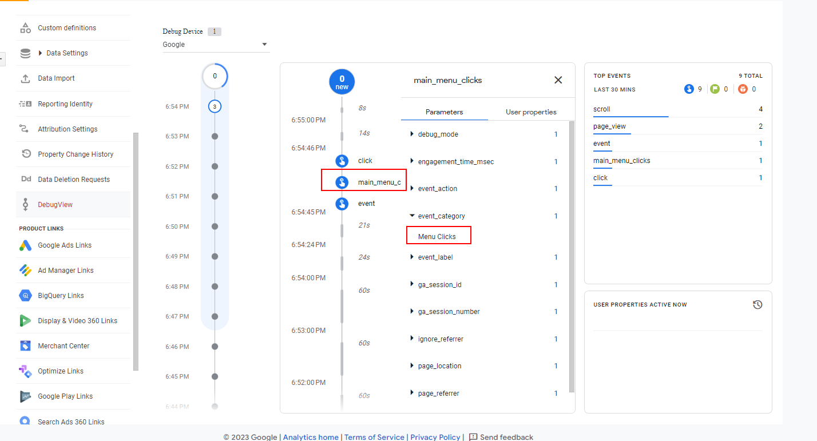817x441 pixels.
Task: Click the Google Ads Links icon
Action: (25, 245)
